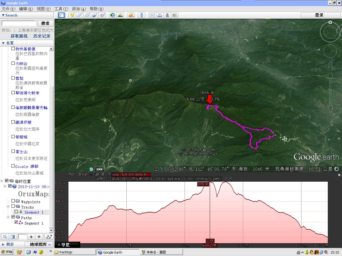Screen dimensions: 342x256
Task: Move item down with the down arrow
Action: pyautogui.click(x=39, y=237)
